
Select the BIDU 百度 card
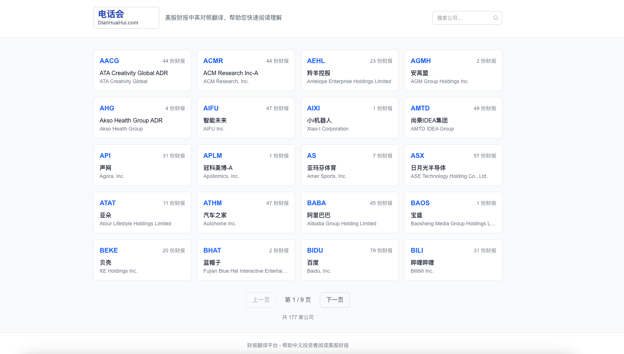349,260
